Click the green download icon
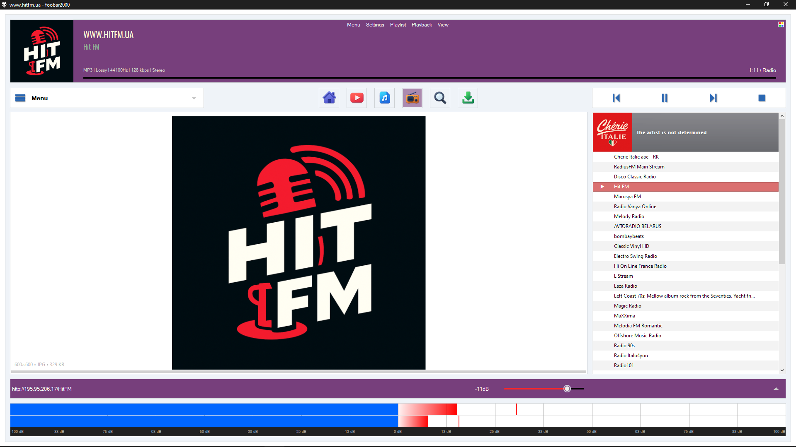This screenshot has height=447, width=796. pos(468,98)
